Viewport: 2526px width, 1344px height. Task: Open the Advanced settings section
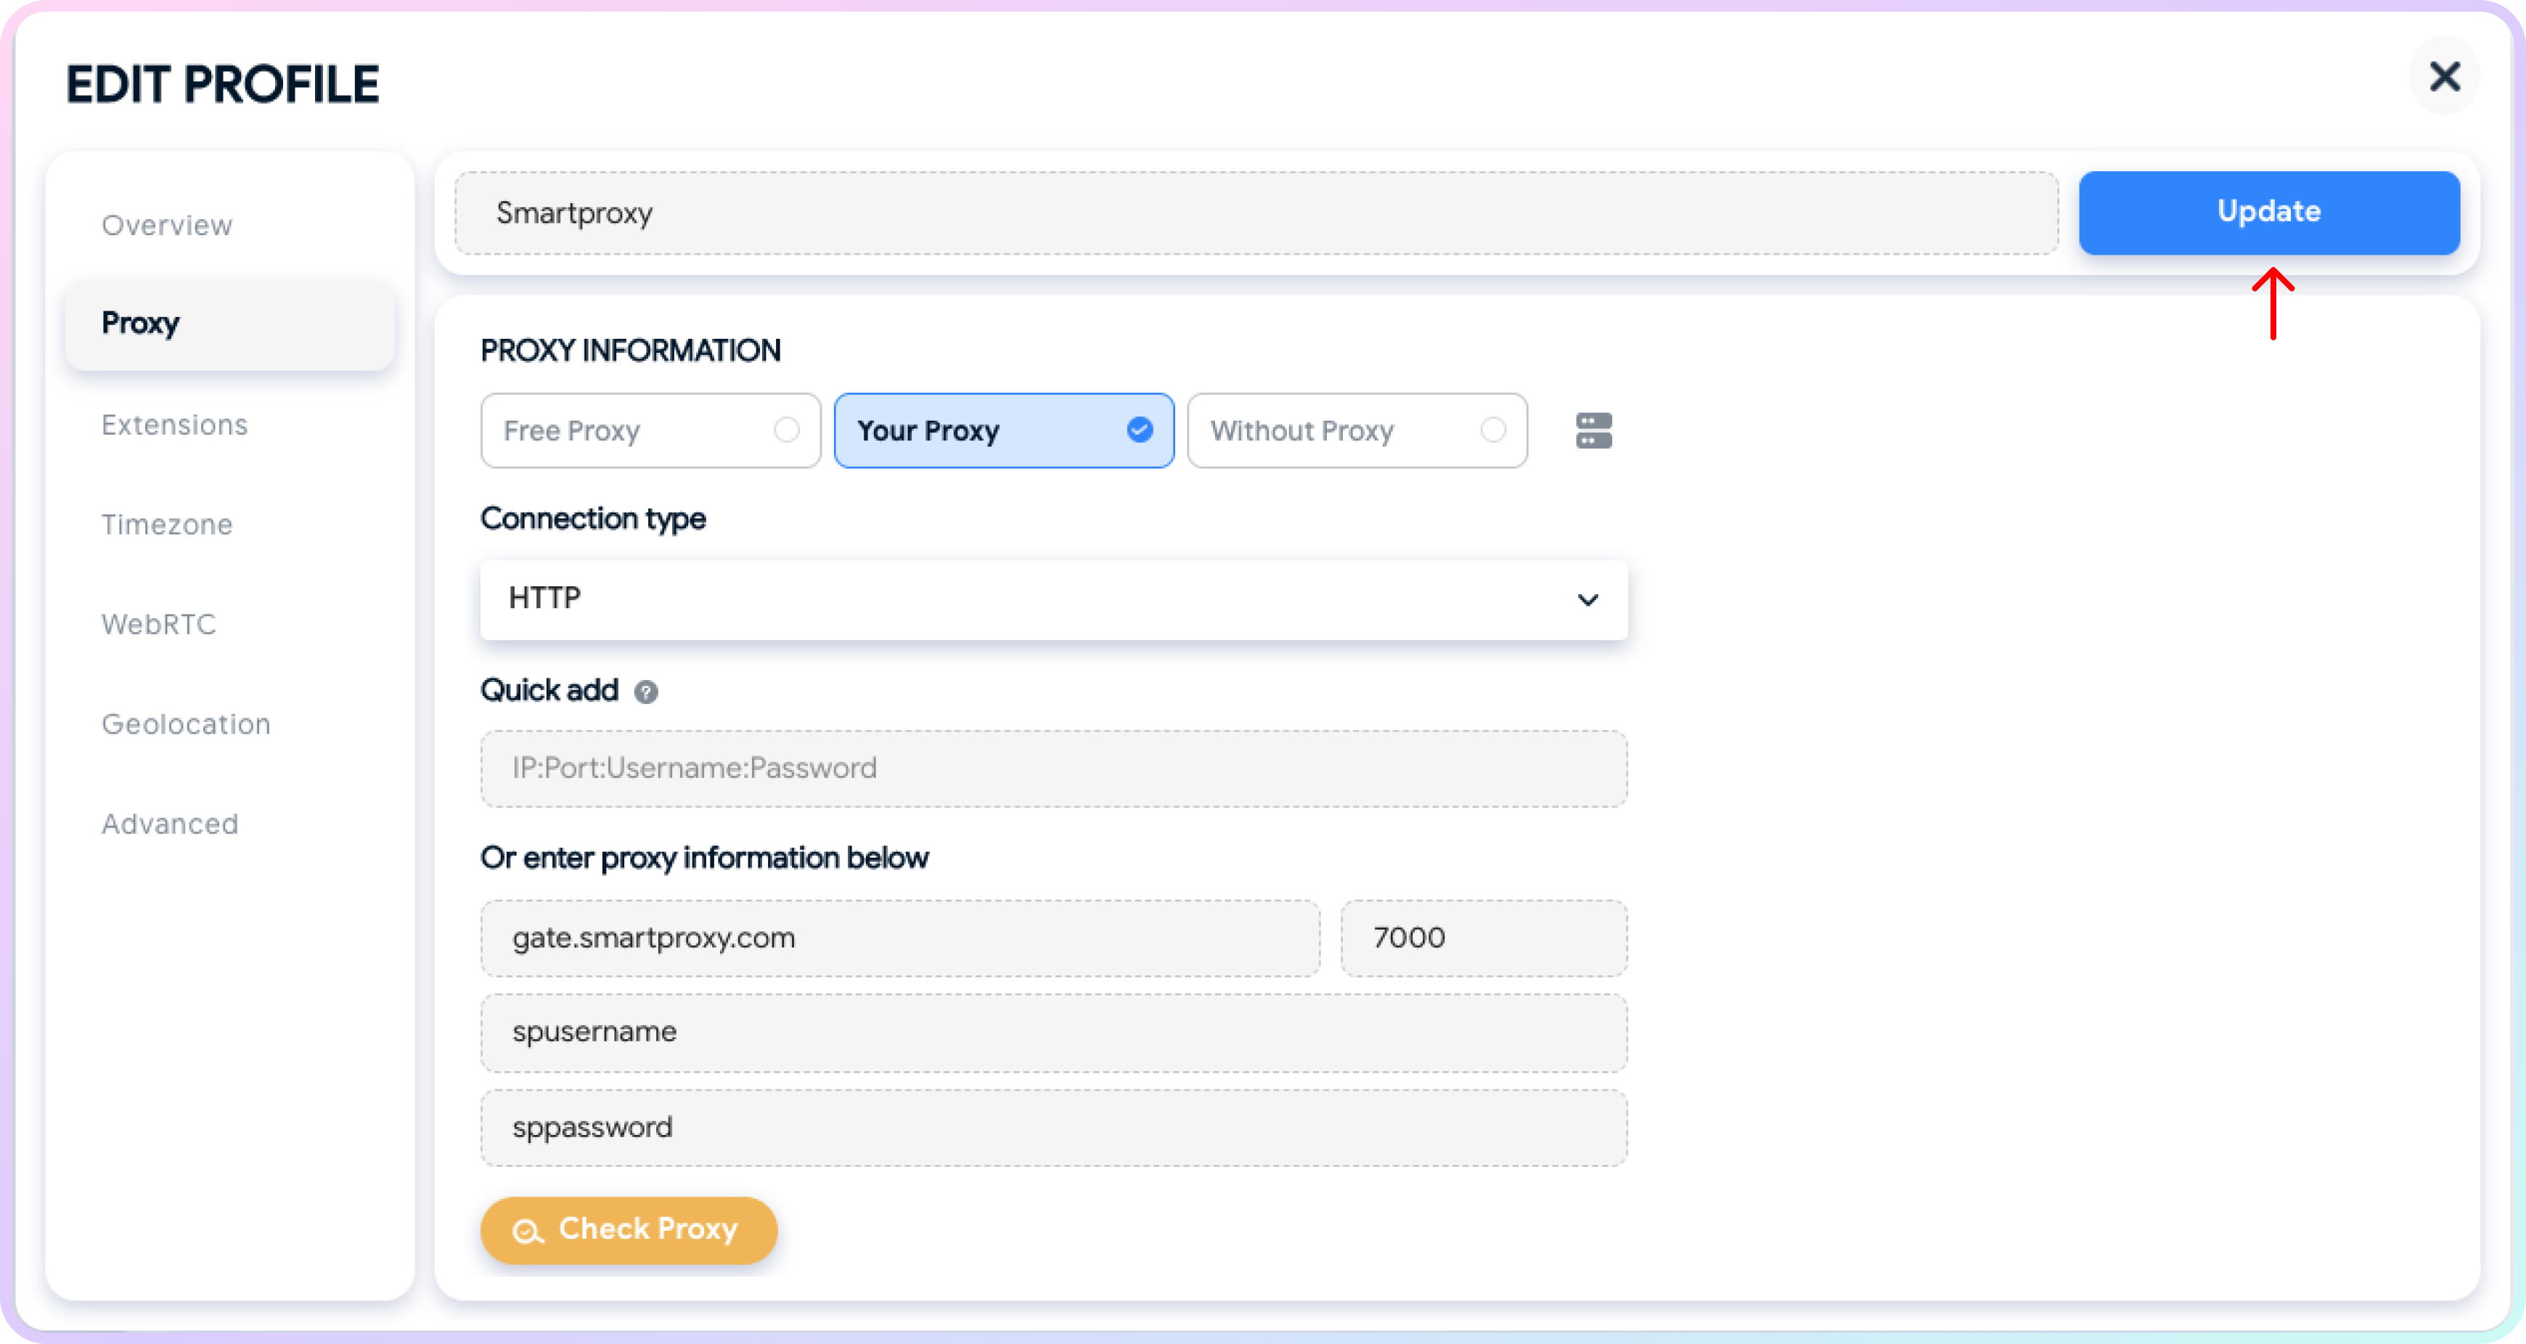[167, 823]
